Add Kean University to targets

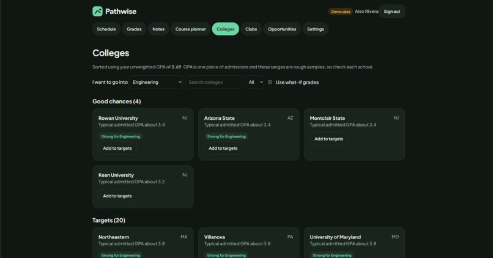coord(117,196)
